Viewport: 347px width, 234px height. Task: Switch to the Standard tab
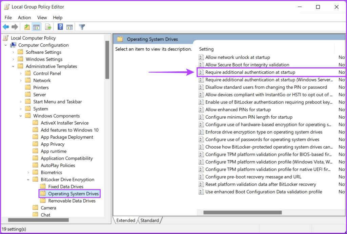click(x=149, y=220)
